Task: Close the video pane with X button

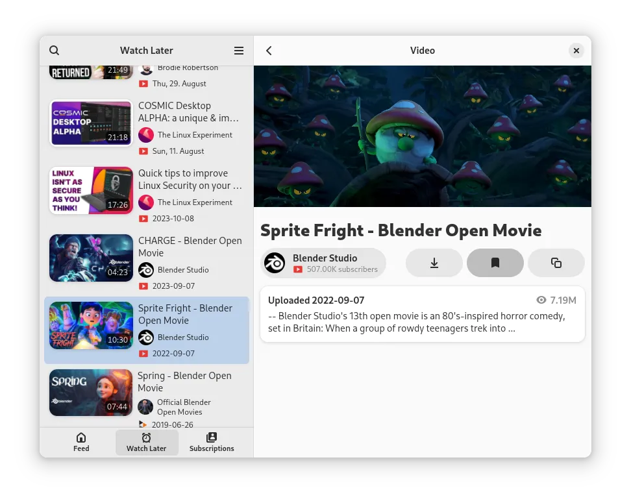Action: (575, 51)
